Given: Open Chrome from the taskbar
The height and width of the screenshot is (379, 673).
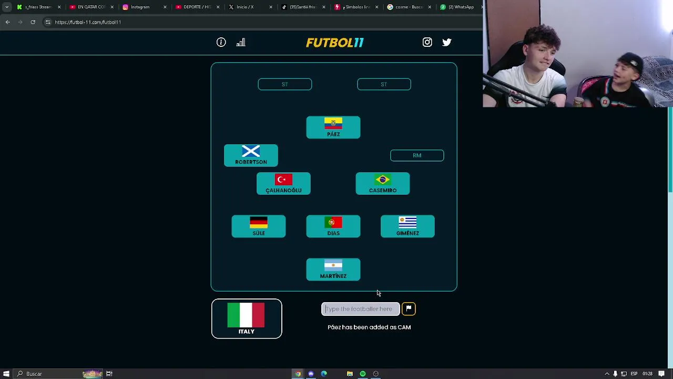Looking at the screenshot, I should 298,374.
